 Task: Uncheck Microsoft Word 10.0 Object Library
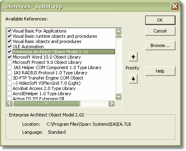tap(9, 57)
